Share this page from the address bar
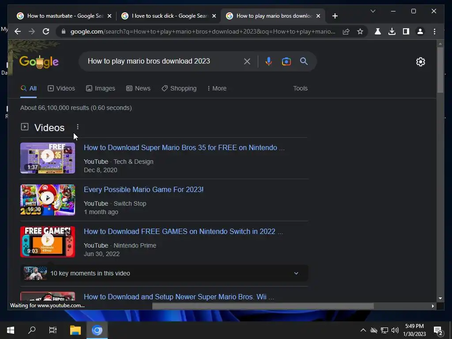The height and width of the screenshot is (339, 452). point(346,31)
